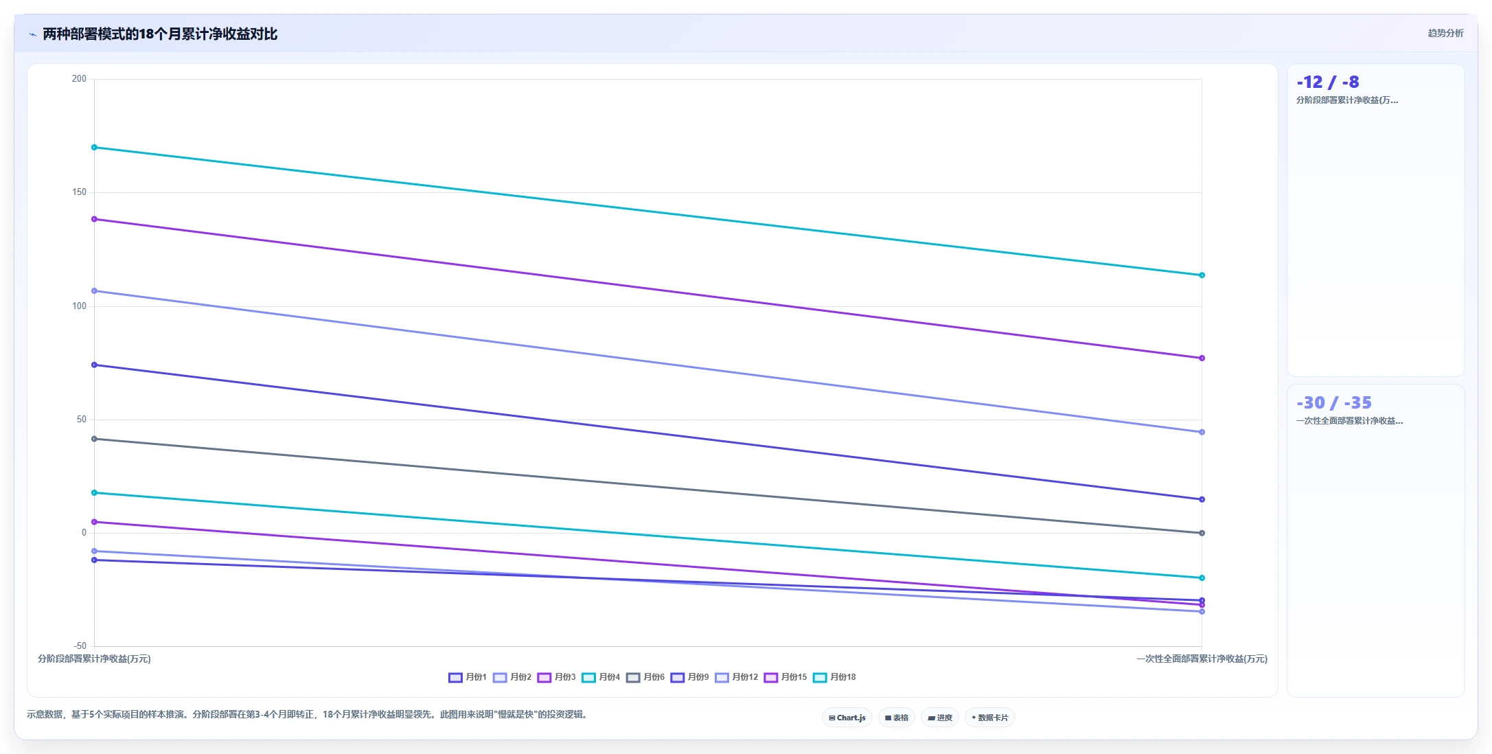This screenshot has height=754, width=1492.
Task: Click the trend icon beside the chart title
Action: click(x=32, y=34)
